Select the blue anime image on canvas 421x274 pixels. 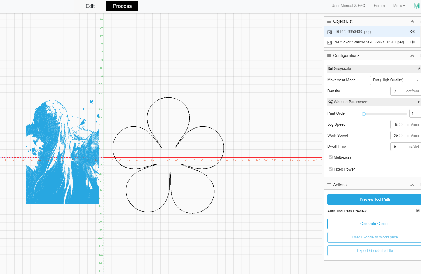coord(63,152)
